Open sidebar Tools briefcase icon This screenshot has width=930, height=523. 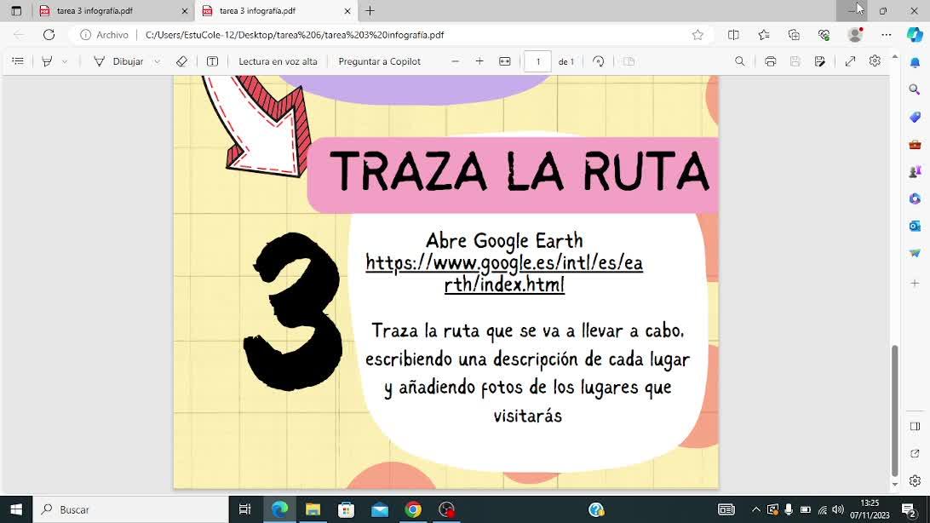[x=916, y=144]
